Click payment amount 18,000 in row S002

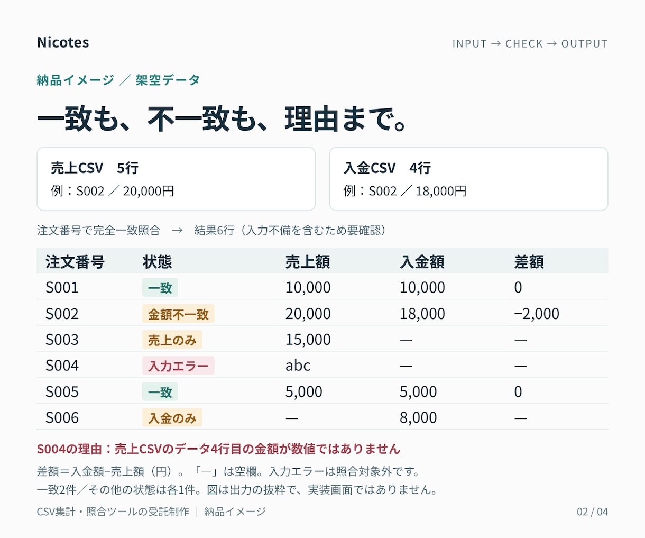pos(422,314)
